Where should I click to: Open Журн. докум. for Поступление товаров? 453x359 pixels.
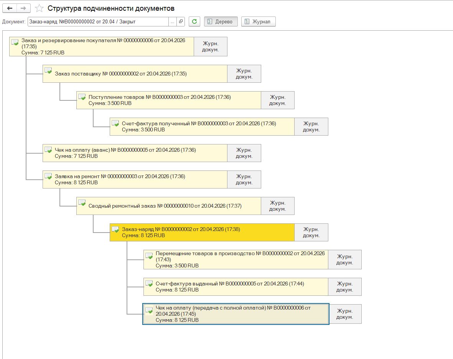[x=277, y=100]
